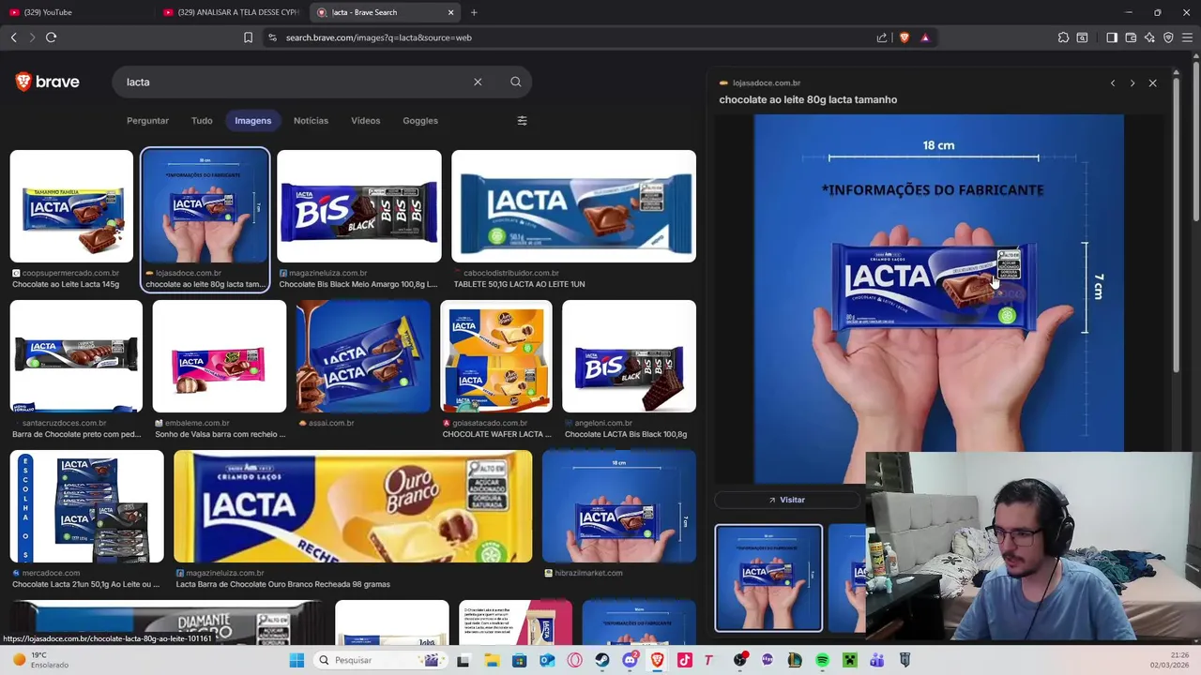Image resolution: width=1201 pixels, height=675 pixels.
Task: Toggle the browser sidebar panel icon
Action: point(1112,37)
